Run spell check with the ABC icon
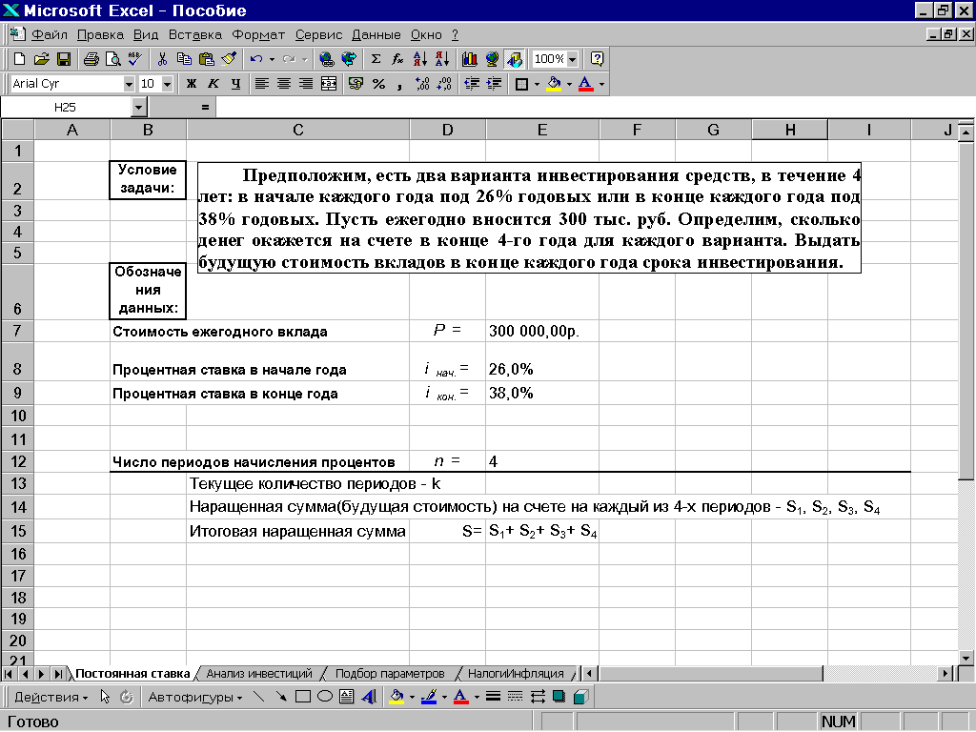976x732 pixels. (x=135, y=59)
